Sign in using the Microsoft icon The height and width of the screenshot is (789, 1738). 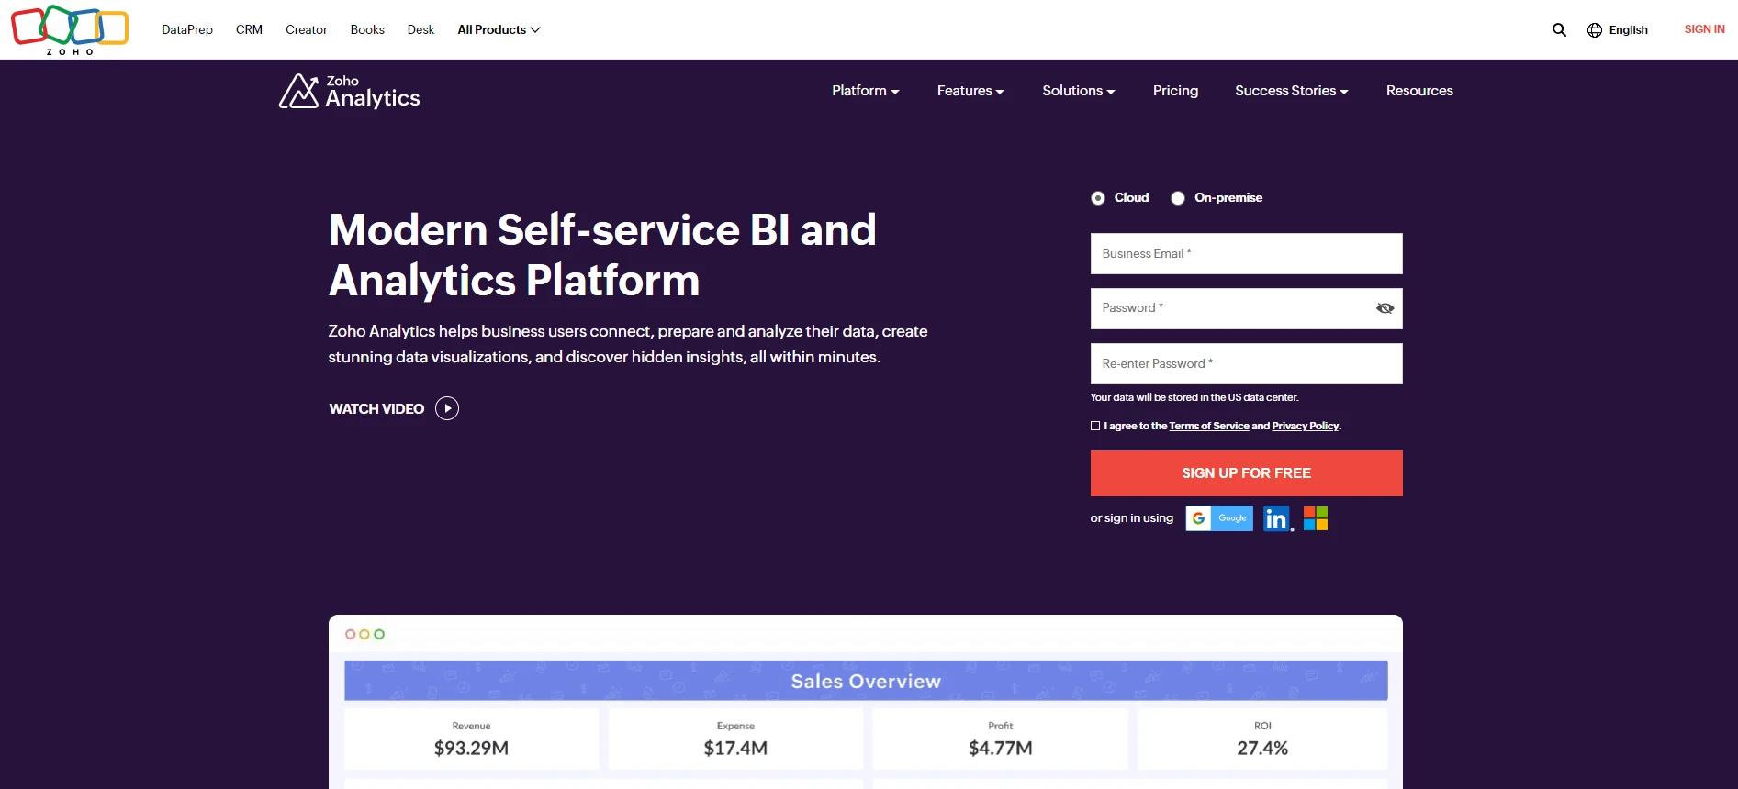[1316, 519]
